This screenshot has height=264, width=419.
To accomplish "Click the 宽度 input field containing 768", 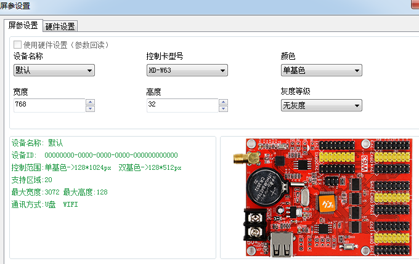I will tap(48, 105).
